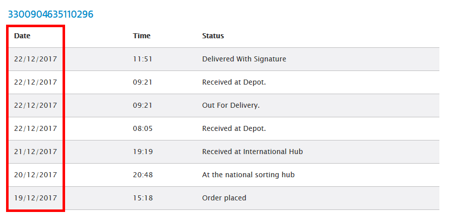The image size is (452, 217).
Task: Select Received at International Hub status
Action: pyautogui.click(x=253, y=152)
